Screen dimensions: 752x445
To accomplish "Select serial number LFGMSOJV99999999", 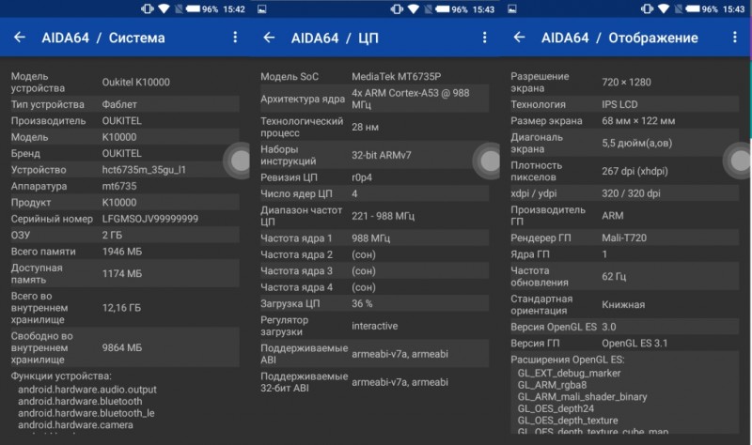I will [x=150, y=219].
